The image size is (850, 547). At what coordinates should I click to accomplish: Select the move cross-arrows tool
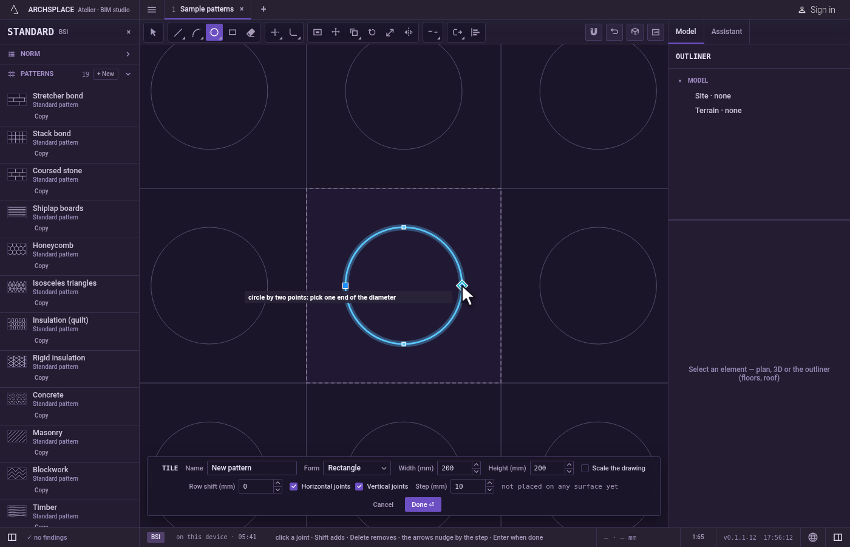[336, 32]
